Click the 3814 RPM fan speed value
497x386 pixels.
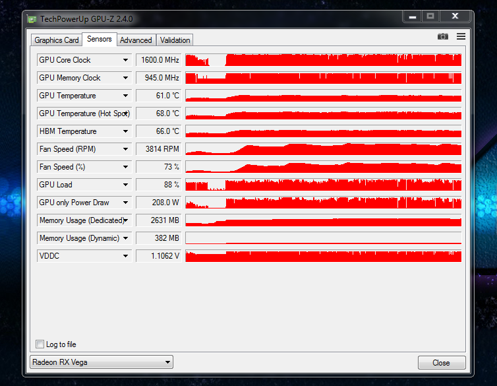coord(158,148)
